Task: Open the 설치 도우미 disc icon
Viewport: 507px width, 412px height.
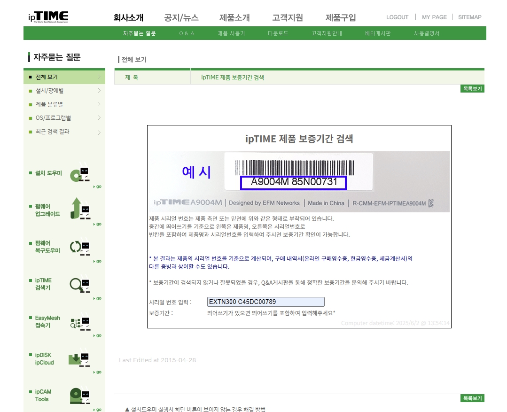Action: click(x=80, y=175)
